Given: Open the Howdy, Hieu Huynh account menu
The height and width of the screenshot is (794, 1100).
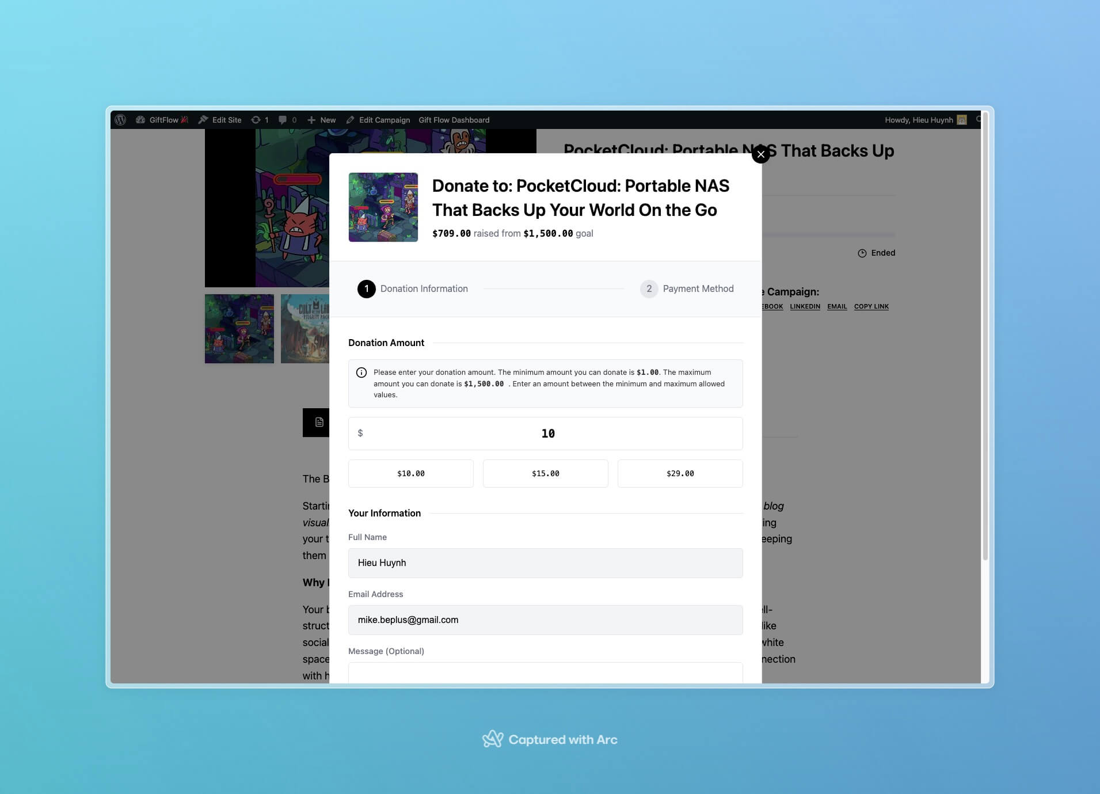Looking at the screenshot, I should click(x=925, y=120).
